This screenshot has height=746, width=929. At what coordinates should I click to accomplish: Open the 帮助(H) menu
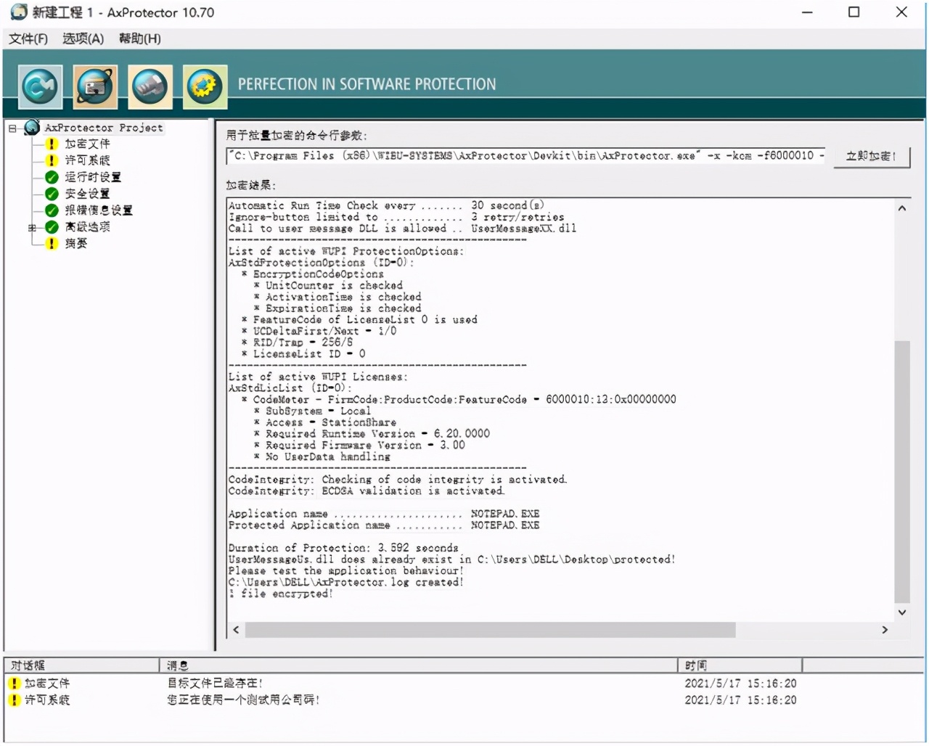139,38
